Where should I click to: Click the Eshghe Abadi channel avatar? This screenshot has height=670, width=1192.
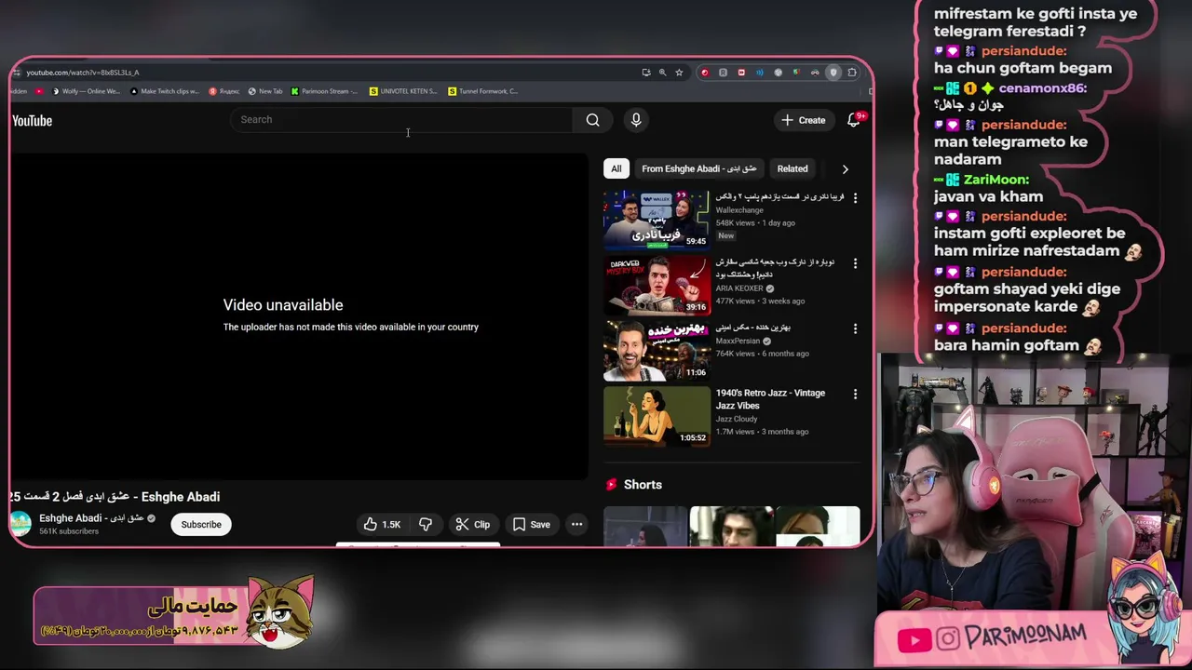pyautogui.click(x=20, y=523)
